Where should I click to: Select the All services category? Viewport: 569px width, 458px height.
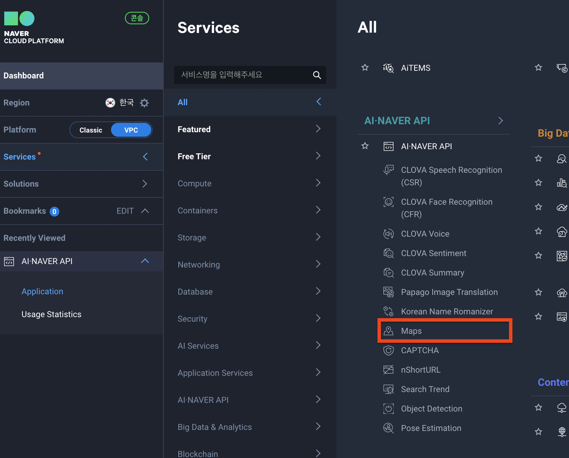pyautogui.click(x=250, y=102)
